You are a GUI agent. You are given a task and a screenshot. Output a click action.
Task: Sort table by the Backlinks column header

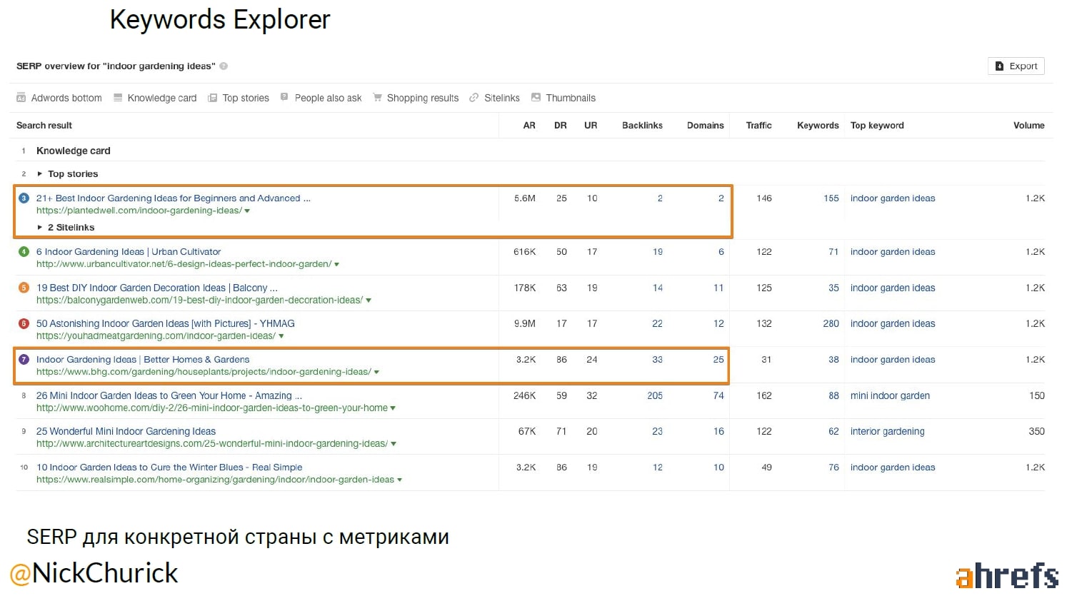coord(641,126)
